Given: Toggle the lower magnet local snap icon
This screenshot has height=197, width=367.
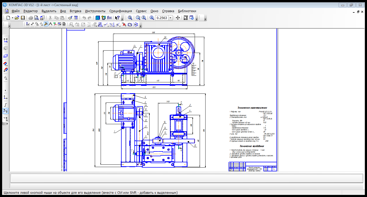Looking at the screenshot, I should point(5,70).
